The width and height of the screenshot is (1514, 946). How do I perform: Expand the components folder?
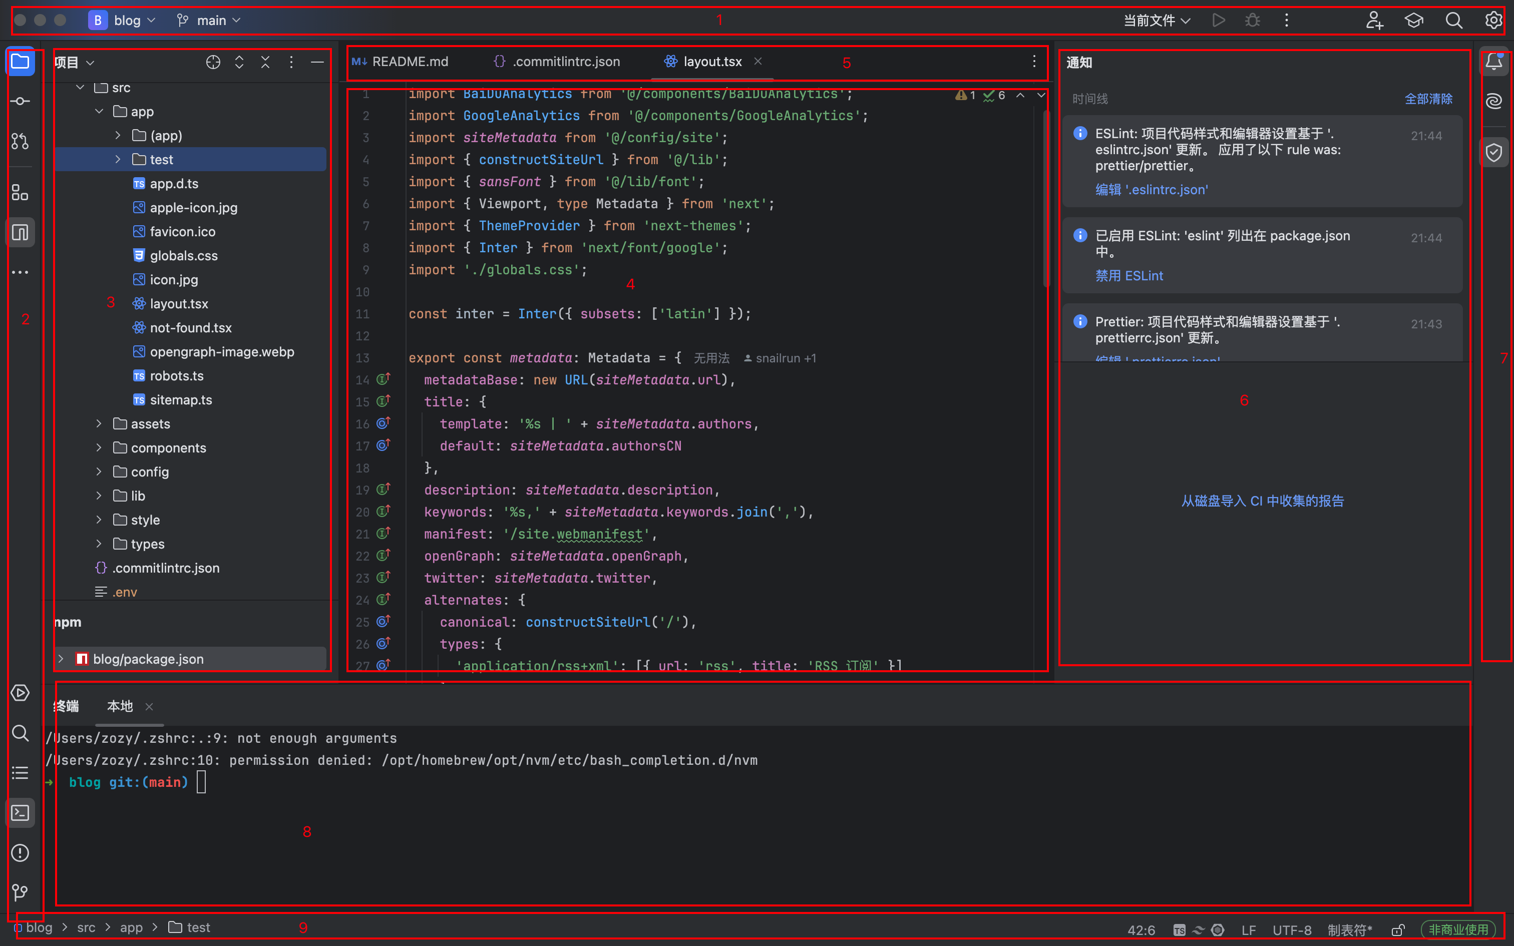[x=99, y=448]
